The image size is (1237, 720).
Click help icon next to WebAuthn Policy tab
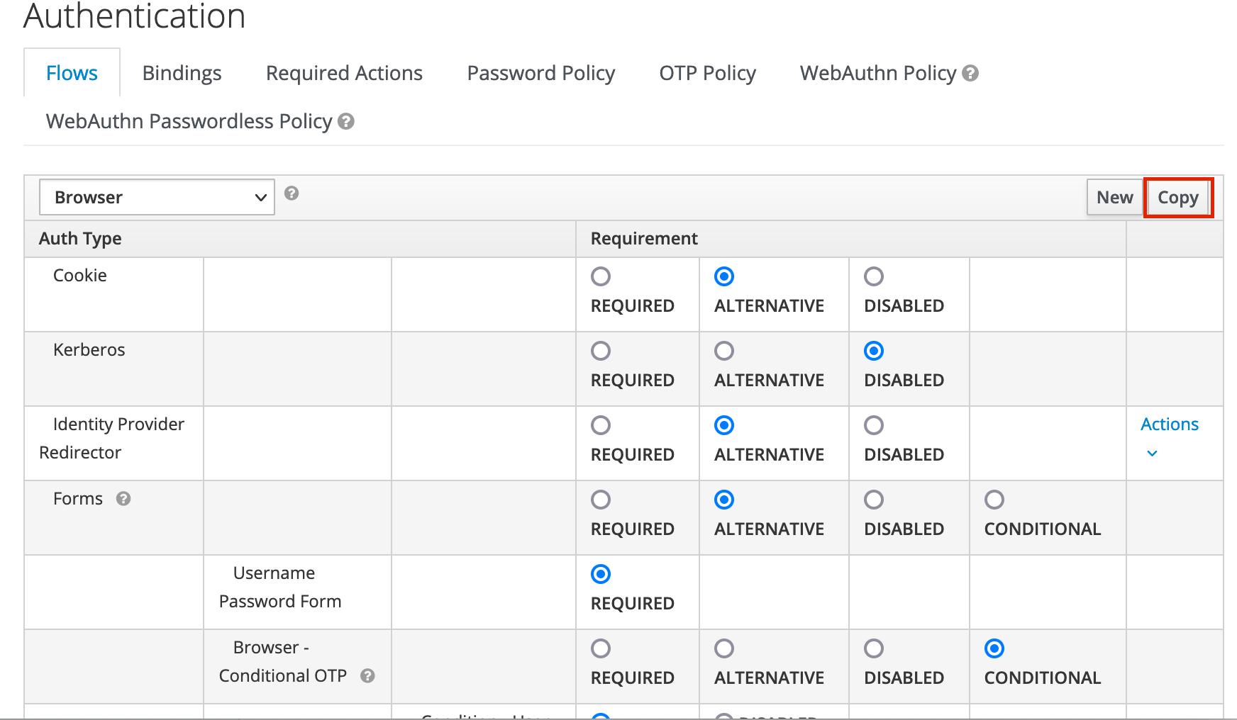(x=970, y=73)
